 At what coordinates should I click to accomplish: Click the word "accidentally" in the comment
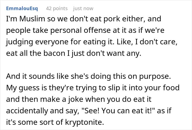coord(27,111)
